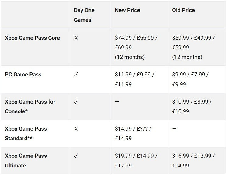This screenshot has height=176, width=228.
Task: Click the $10.99 old price for Console
Action: 181,102
